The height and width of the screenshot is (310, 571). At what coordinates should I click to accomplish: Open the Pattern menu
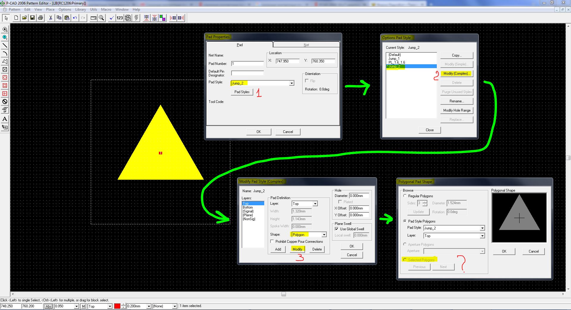[15, 10]
